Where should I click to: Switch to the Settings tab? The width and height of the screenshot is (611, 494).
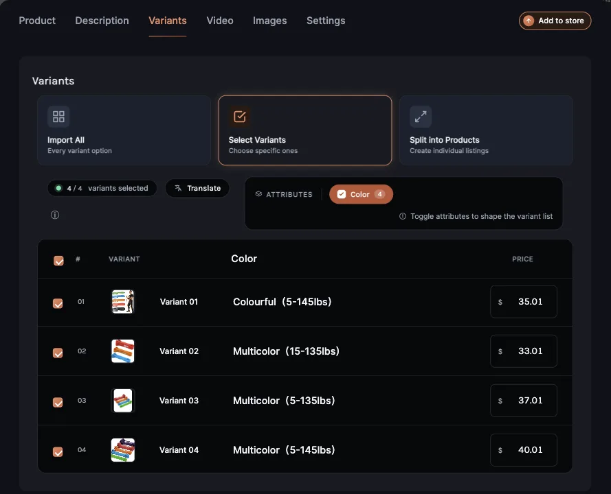click(326, 21)
